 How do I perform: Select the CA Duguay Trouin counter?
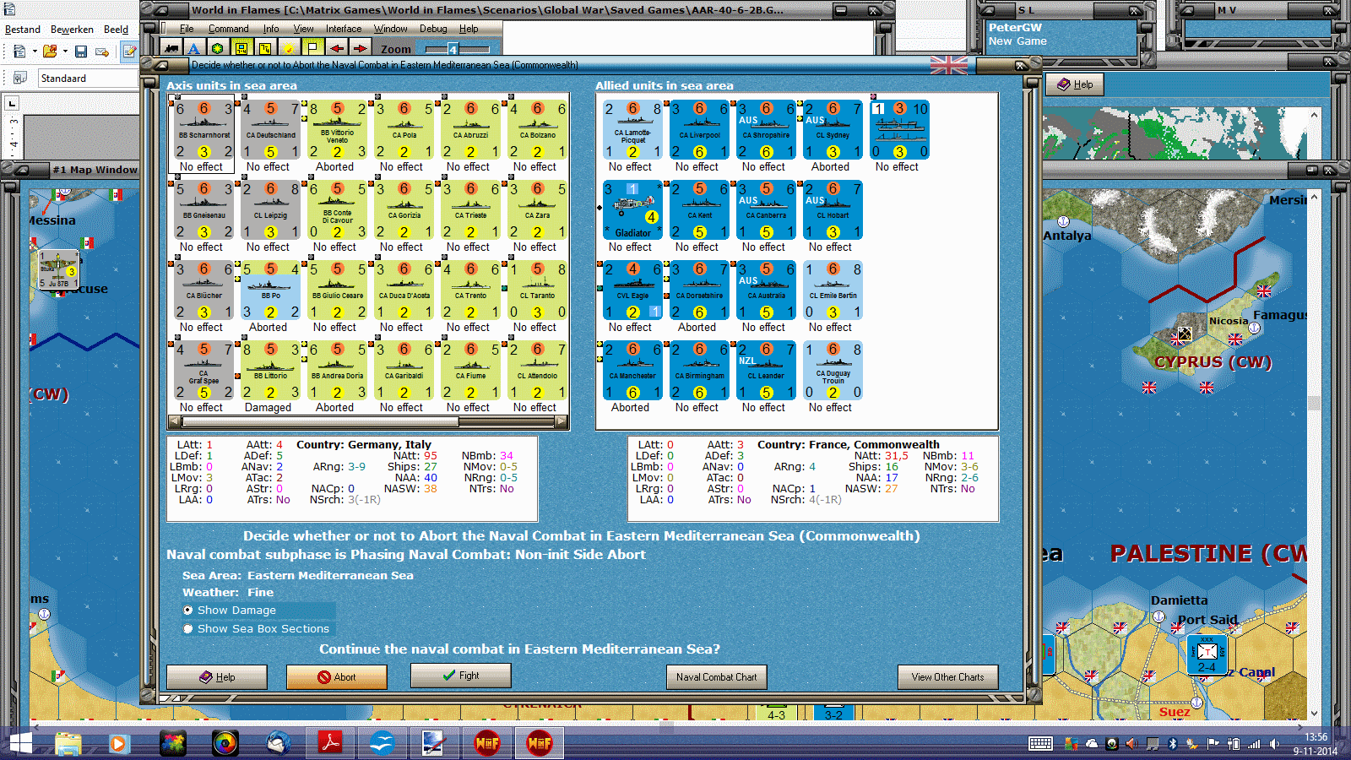tap(833, 371)
